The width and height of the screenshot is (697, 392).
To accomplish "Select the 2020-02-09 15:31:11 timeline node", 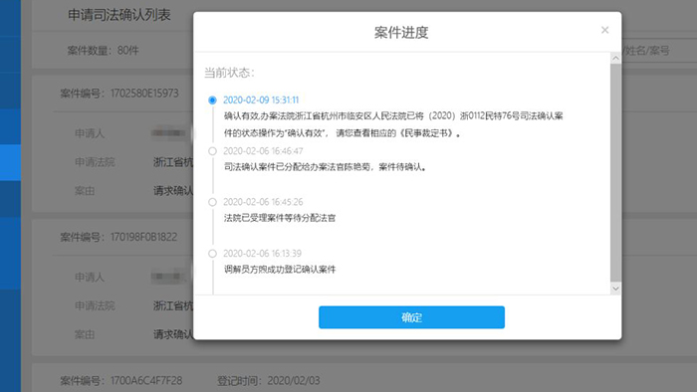I will click(x=212, y=100).
